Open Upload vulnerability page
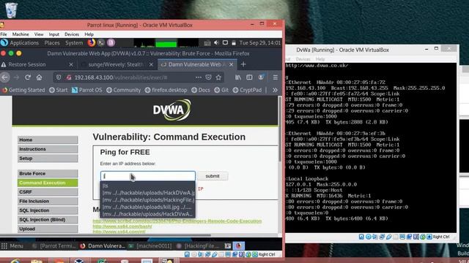This screenshot has width=469, height=263. 48,229
